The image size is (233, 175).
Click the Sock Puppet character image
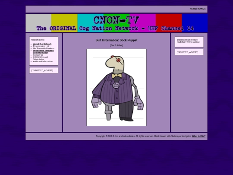point(116,87)
